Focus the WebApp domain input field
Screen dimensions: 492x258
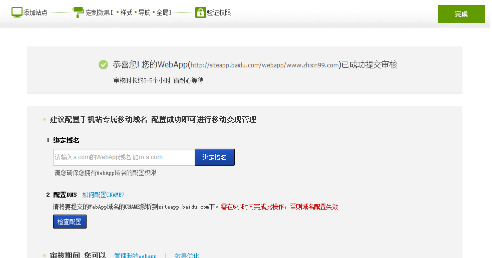[x=124, y=157]
